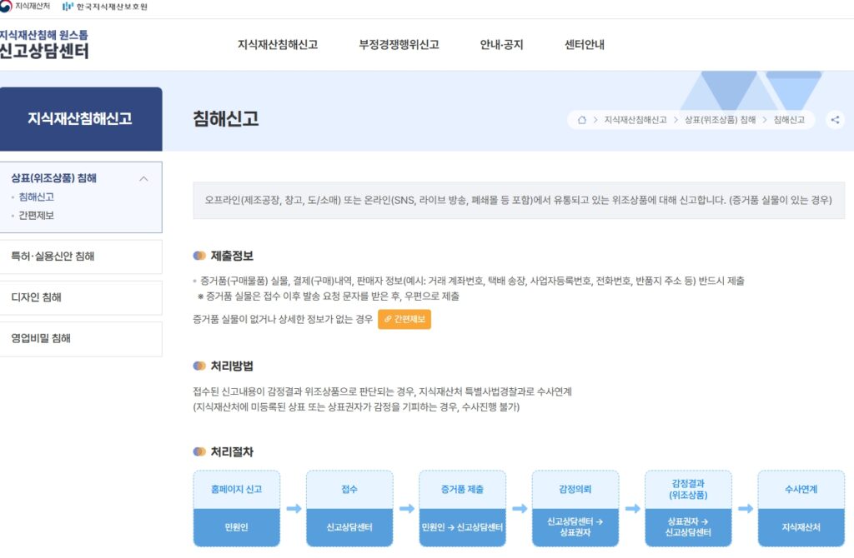Collapse the 상표(위조상품) 침해 chevron
Image resolution: width=854 pixels, height=558 pixels.
point(143,178)
